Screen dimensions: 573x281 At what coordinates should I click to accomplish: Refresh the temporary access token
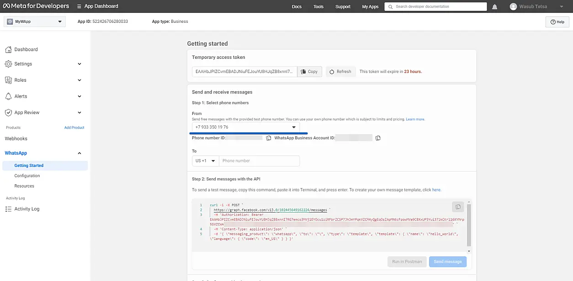[340, 72]
